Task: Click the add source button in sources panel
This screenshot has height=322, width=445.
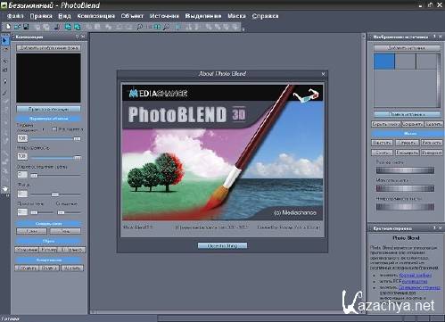Action: pyautogui.click(x=407, y=47)
